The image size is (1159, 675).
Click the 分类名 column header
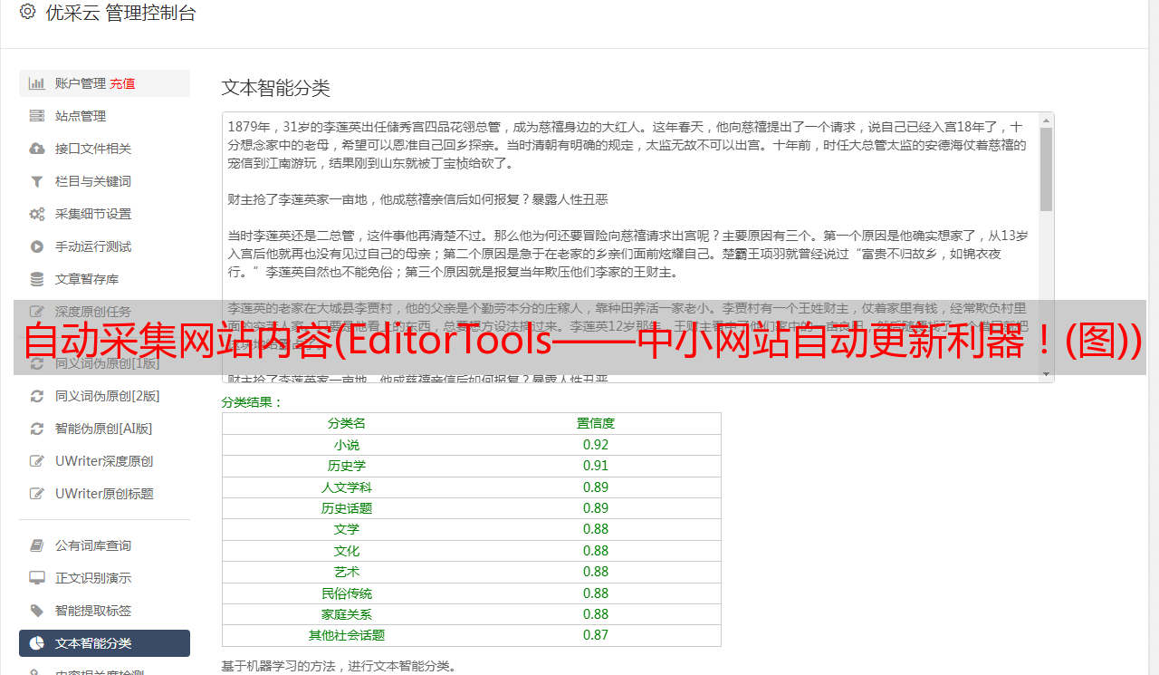[x=347, y=423]
